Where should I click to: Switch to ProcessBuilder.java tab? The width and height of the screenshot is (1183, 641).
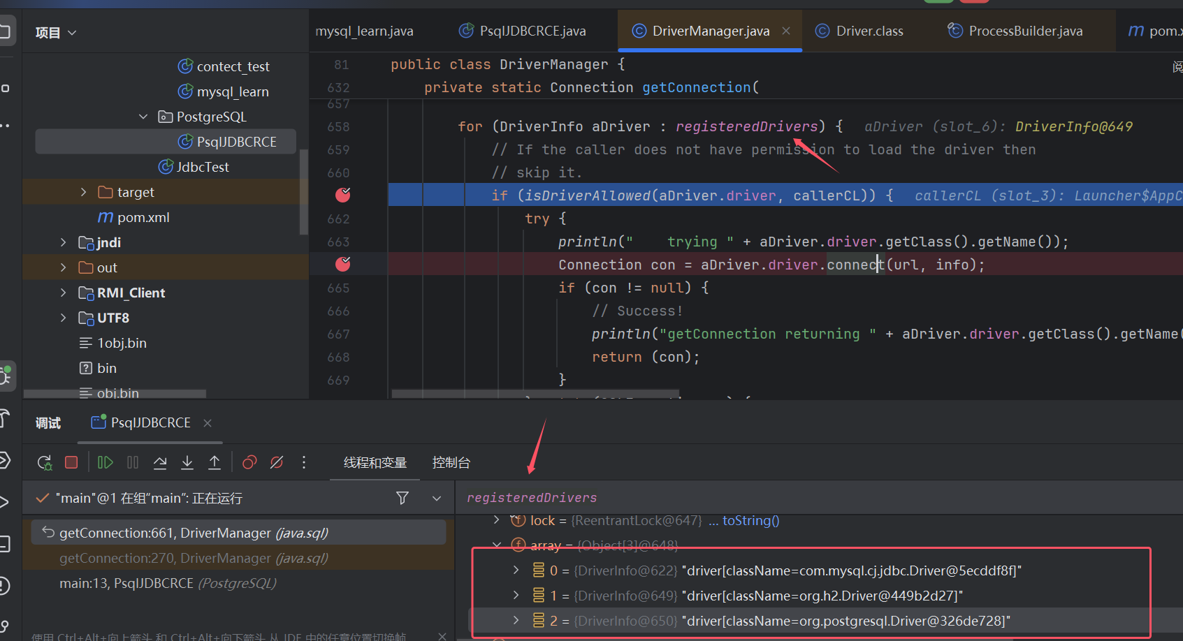(x=1015, y=31)
